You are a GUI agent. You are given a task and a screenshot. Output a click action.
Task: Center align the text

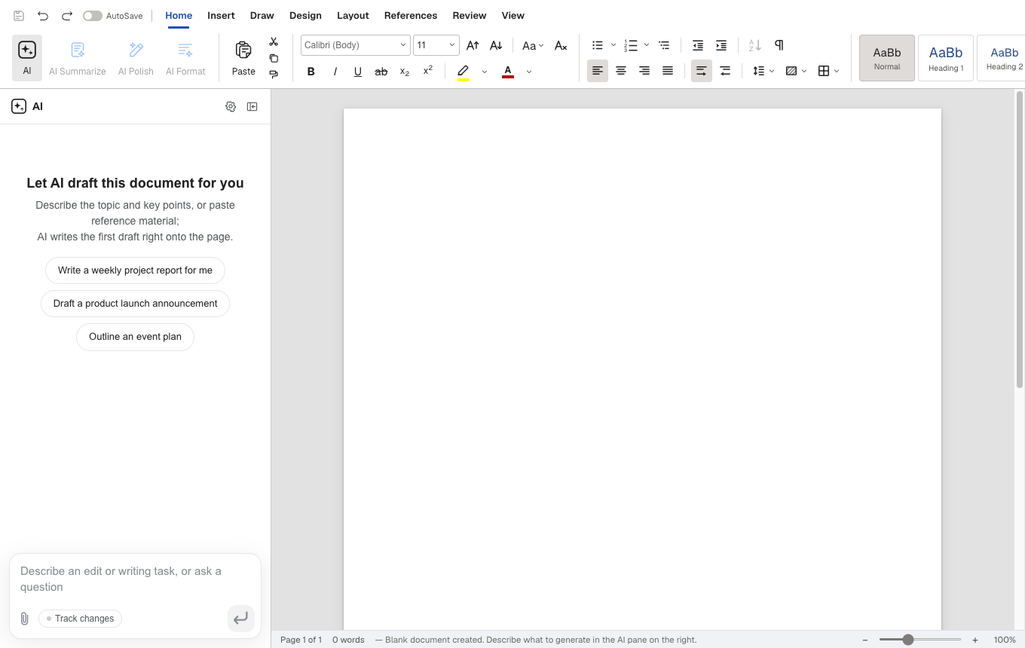621,71
